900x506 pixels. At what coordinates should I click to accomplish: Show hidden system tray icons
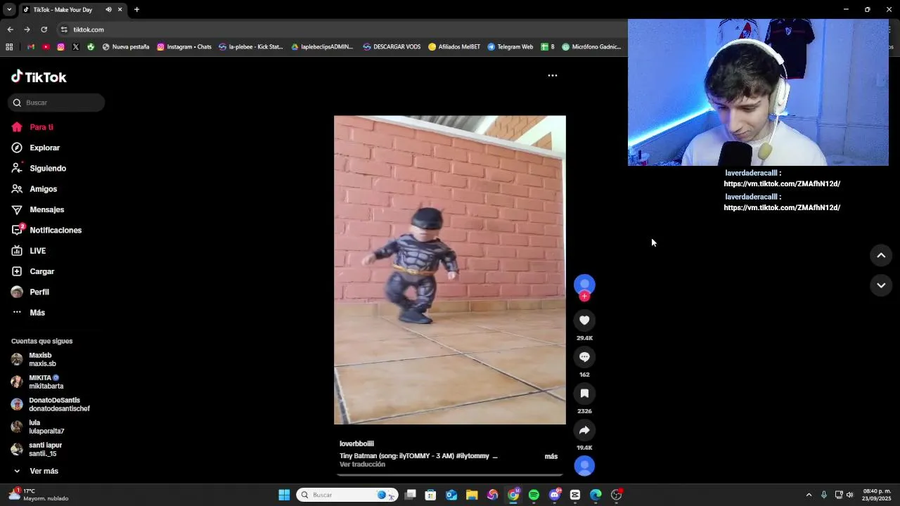[x=809, y=495]
